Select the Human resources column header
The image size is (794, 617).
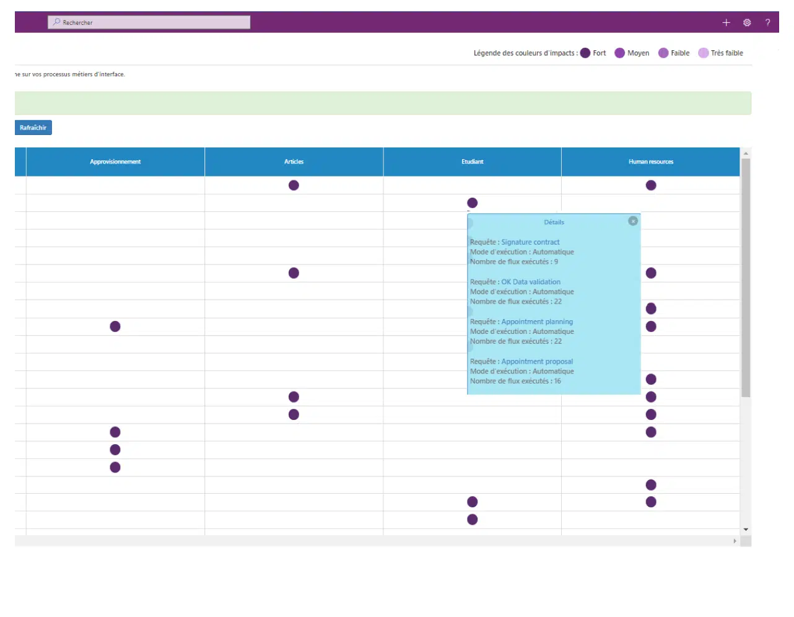pyautogui.click(x=650, y=162)
